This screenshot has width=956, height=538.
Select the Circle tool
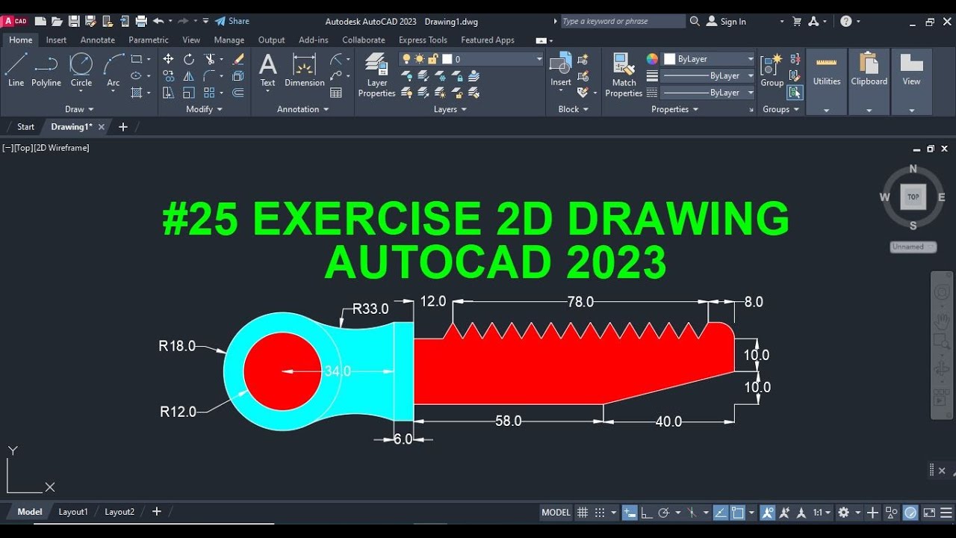coord(81,70)
